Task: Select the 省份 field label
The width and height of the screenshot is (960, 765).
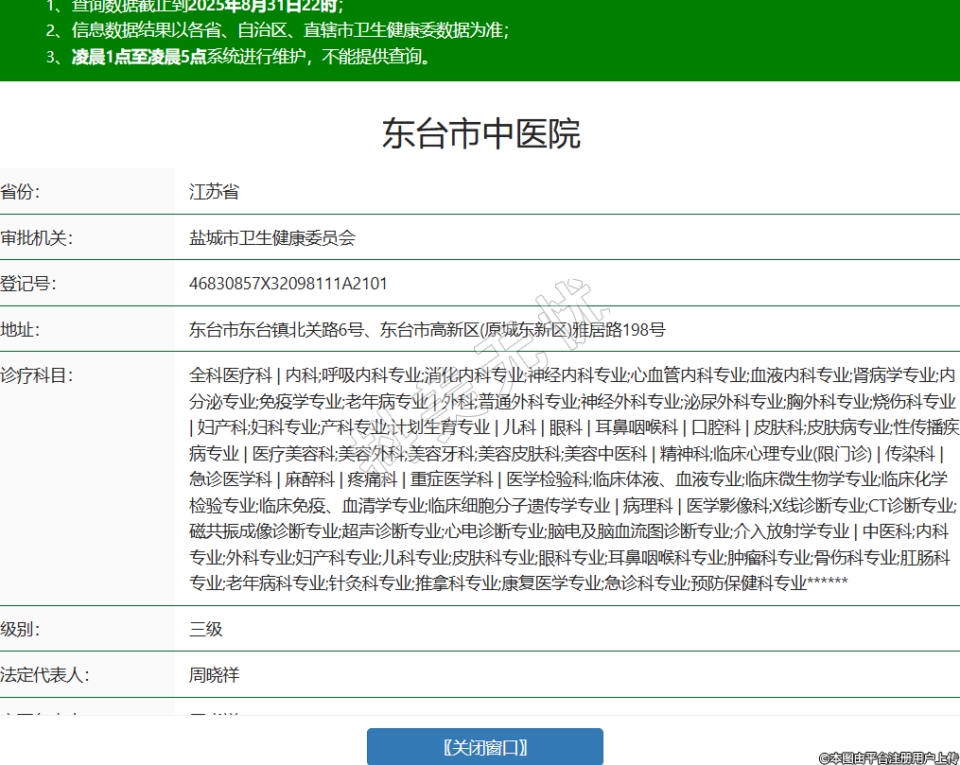Action: [x=21, y=192]
